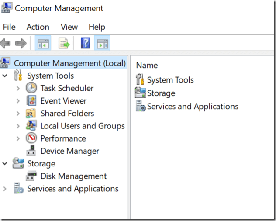This screenshot has width=276, height=221.
Task: Click the Event Viewer icon
Action: coord(31,101)
